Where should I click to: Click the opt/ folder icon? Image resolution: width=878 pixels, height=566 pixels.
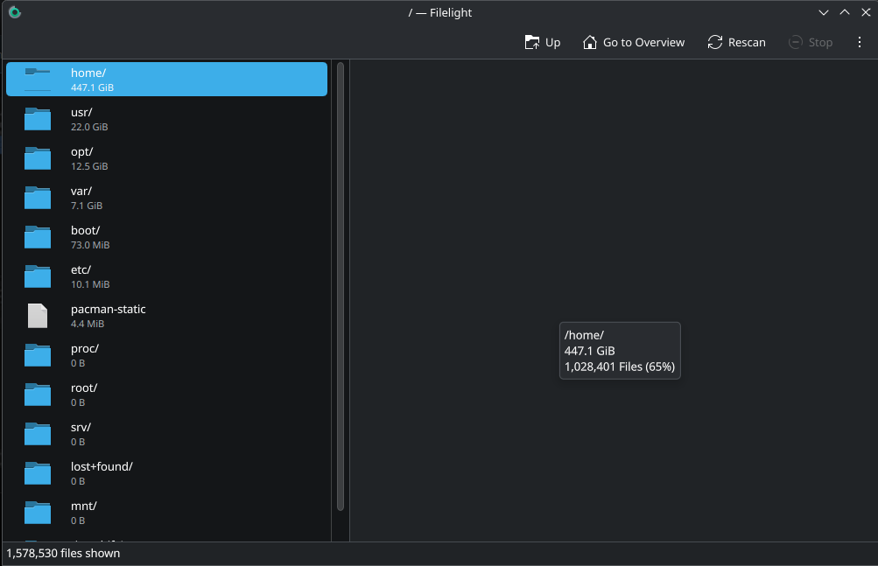click(x=38, y=158)
